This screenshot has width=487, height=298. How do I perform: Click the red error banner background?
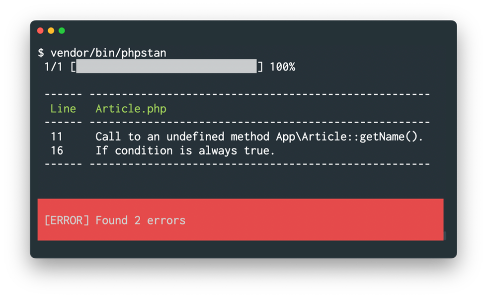[241, 220]
